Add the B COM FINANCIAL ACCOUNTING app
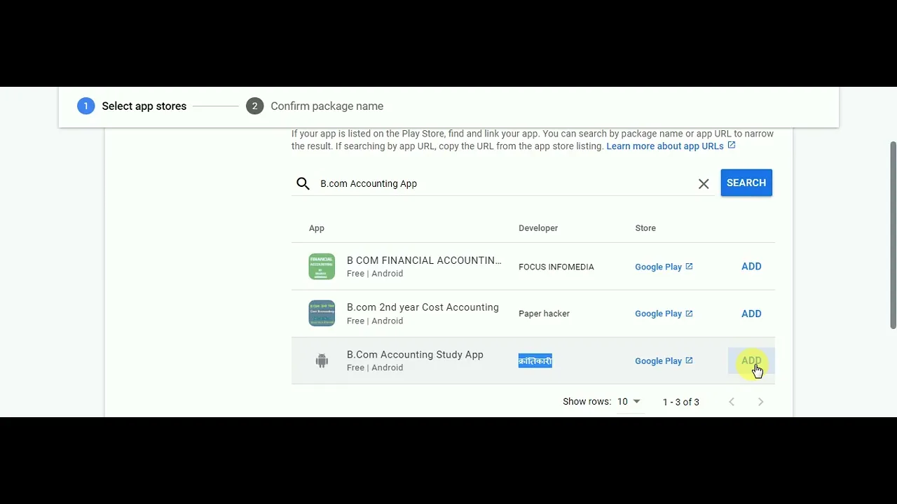897x504 pixels. coord(751,267)
